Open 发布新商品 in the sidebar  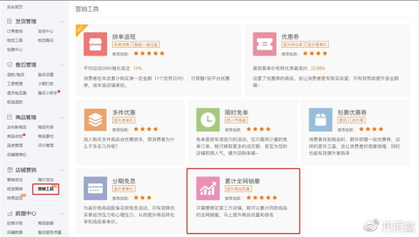tap(17, 127)
